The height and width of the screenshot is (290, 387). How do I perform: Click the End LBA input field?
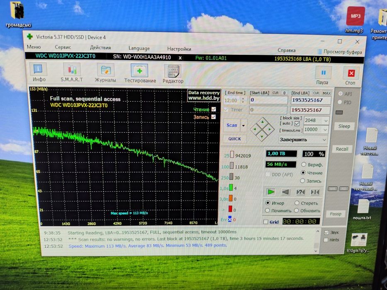click(311, 100)
